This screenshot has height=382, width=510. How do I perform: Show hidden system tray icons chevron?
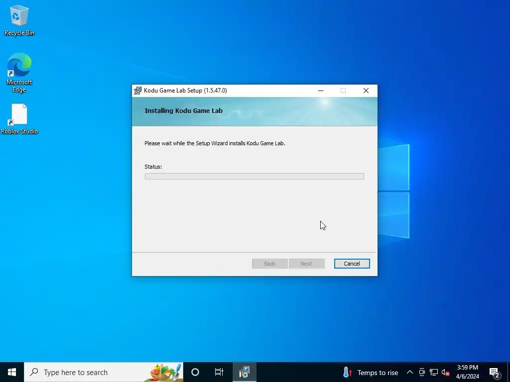pyautogui.click(x=410, y=372)
